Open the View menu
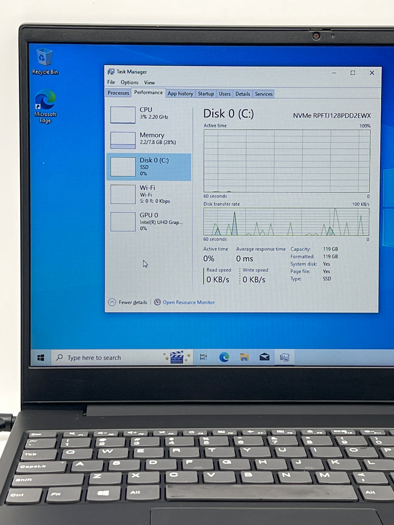 (x=149, y=82)
